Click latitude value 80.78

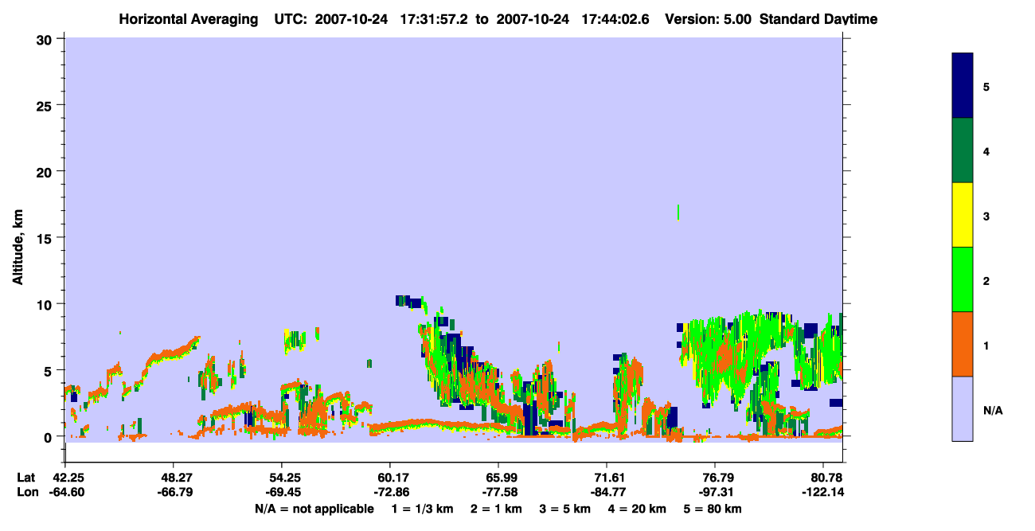pyautogui.click(x=827, y=478)
